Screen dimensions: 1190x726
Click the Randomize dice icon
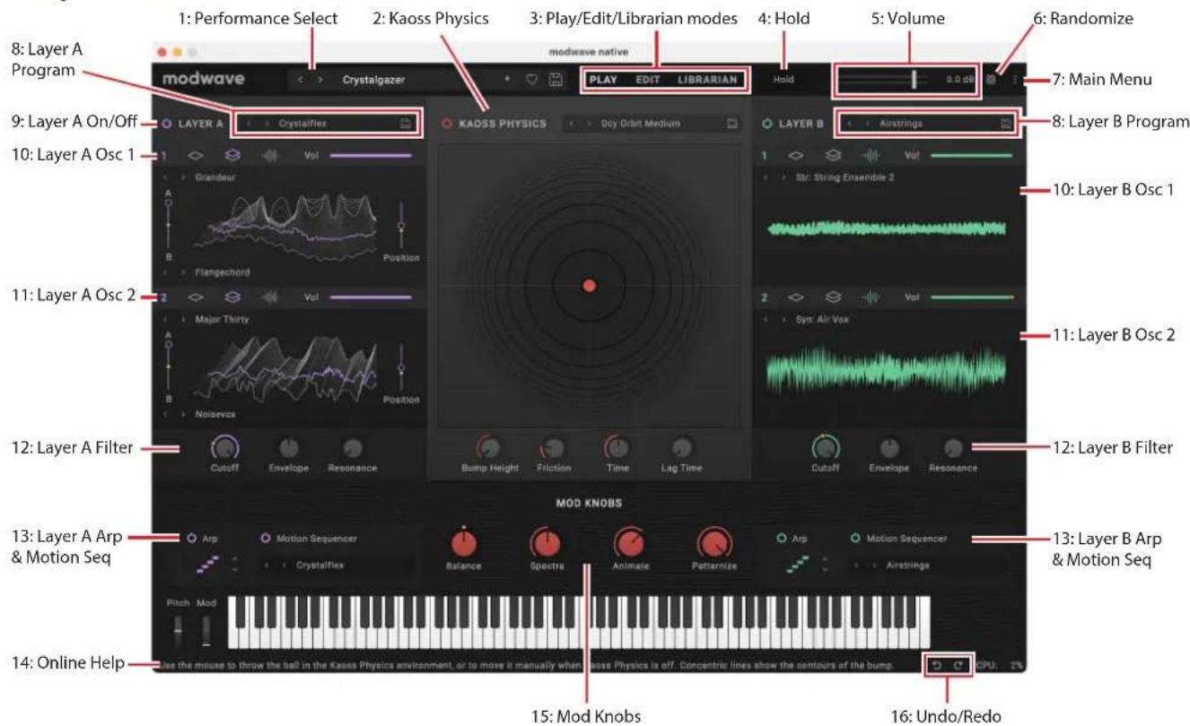pos(992,80)
